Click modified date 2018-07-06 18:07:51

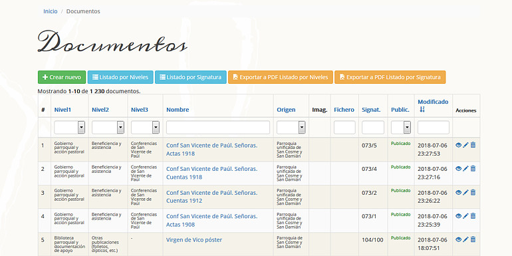tap(433, 244)
